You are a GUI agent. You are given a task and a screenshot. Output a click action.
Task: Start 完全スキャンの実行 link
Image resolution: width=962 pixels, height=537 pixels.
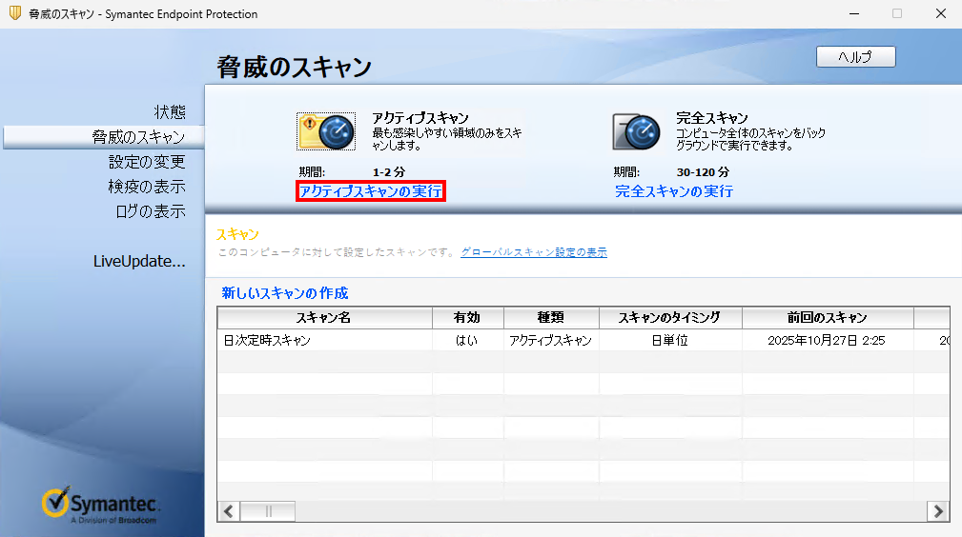click(673, 191)
